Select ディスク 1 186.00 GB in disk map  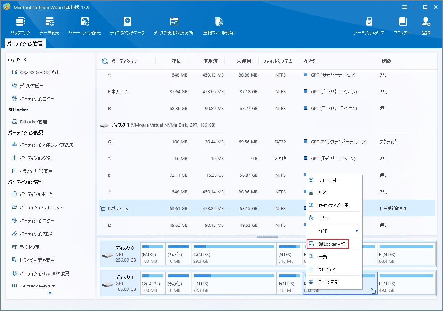(120, 284)
